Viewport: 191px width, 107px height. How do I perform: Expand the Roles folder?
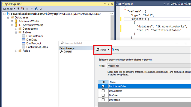[x=16, y=51]
